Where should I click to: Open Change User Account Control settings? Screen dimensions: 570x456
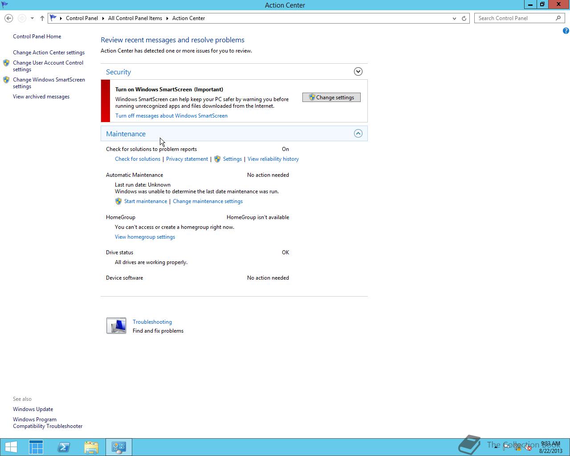(48, 66)
